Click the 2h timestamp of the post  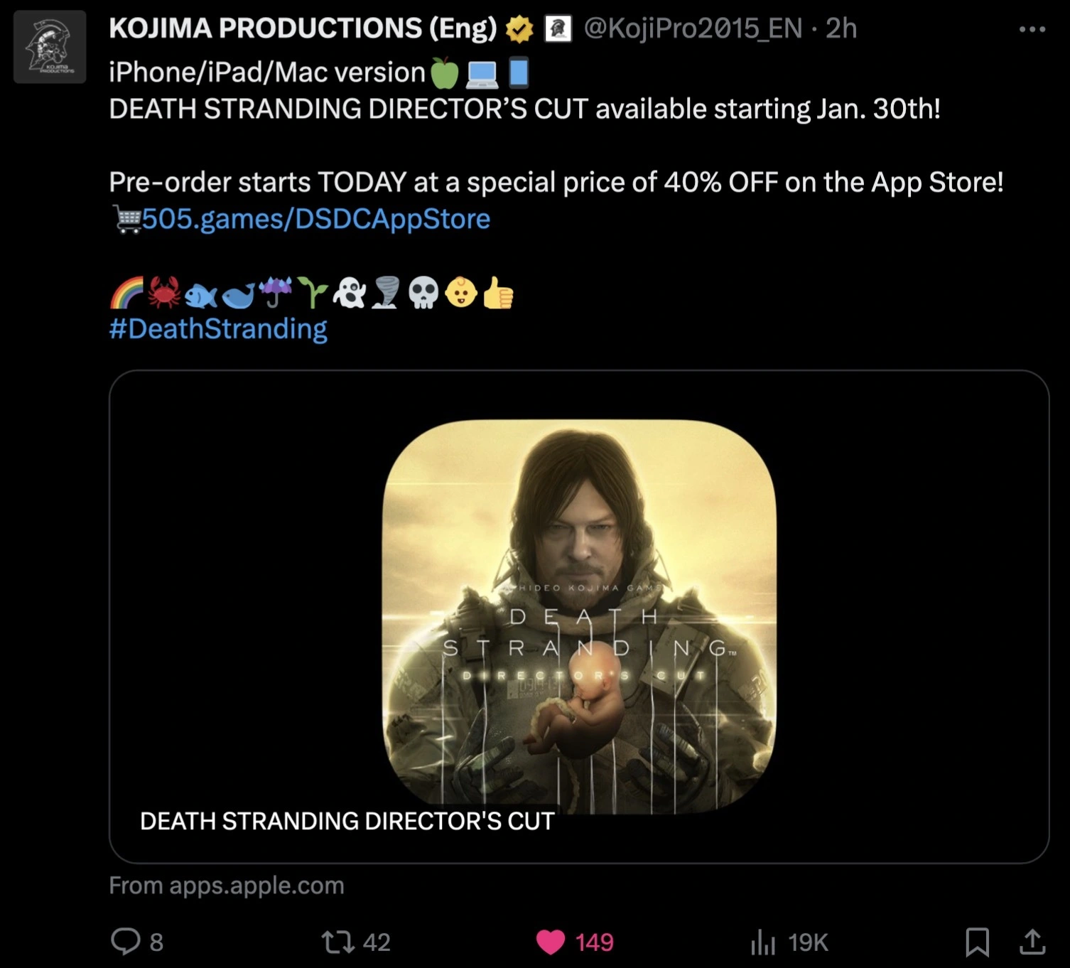pos(841,28)
